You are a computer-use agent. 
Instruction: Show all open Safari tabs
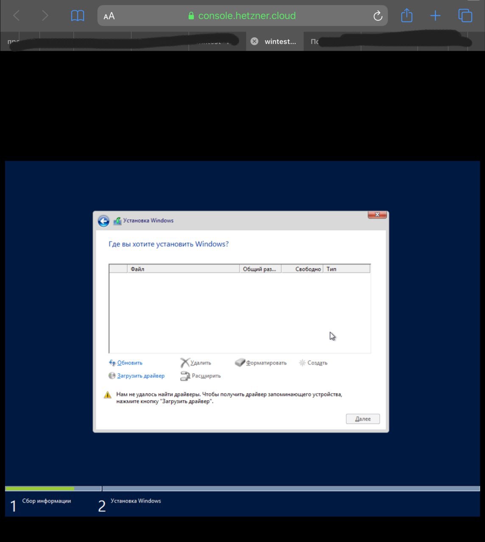(x=465, y=16)
